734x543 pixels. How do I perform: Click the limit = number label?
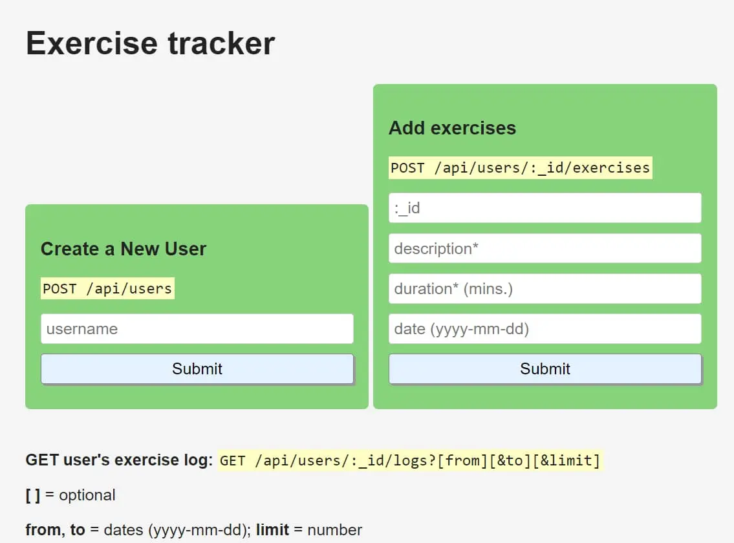tap(309, 529)
